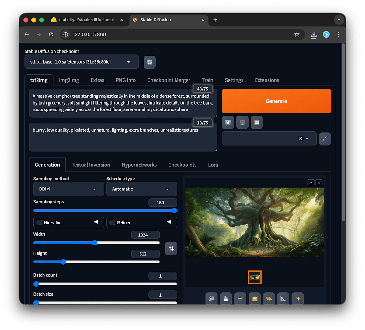The width and height of the screenshot is (365, 330).
Task: Click the Width slider handle
Action: [x=95, y=243]
